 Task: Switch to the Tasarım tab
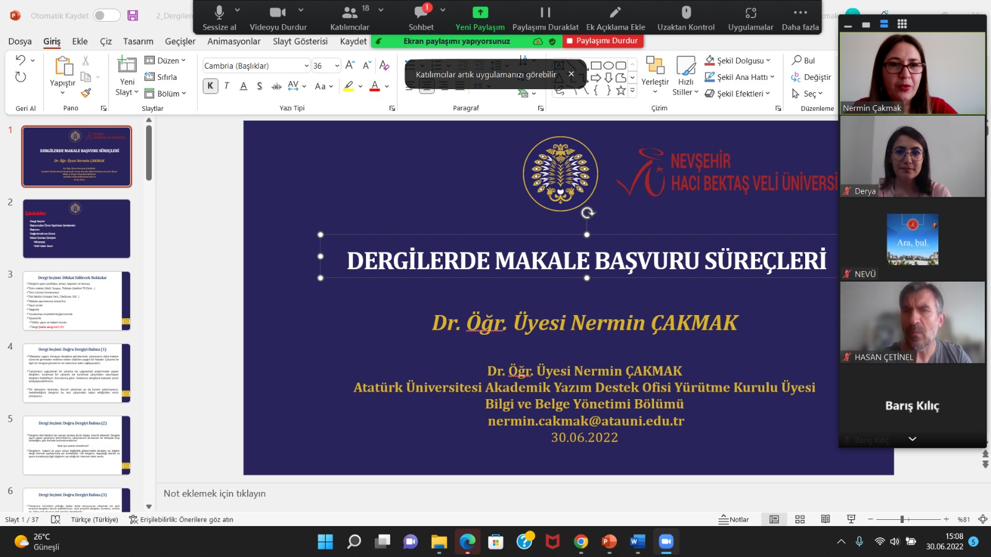coord(138,41)
